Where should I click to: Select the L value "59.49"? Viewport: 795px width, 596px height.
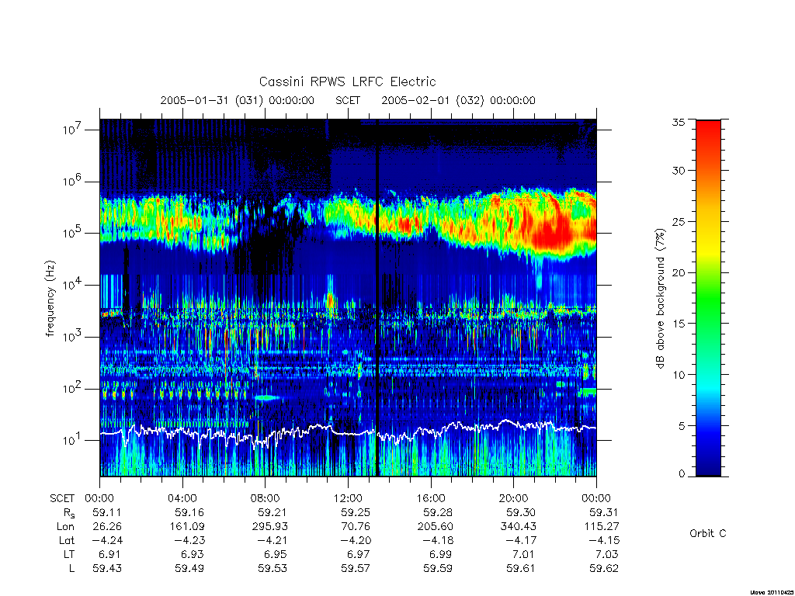189,569
